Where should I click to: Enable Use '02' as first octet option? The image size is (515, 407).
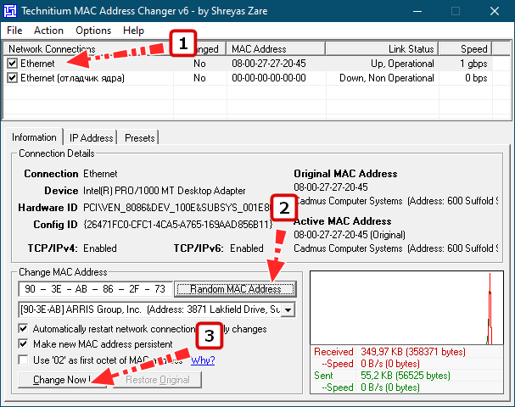[x=23, y=360]
